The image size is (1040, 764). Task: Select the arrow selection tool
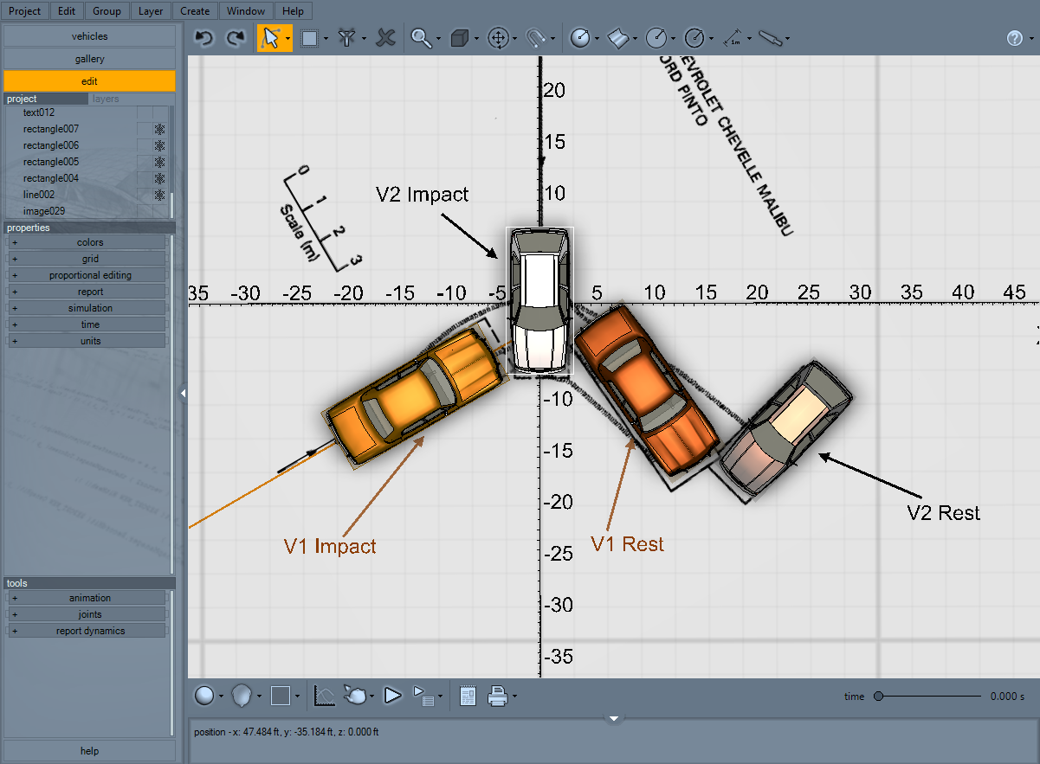(272, 37)
